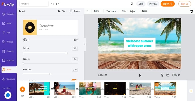Image resolution: width=195 pixels, height=101 pixels.
Task: Delete the clip with top-right trash icon
Action: [x=192, y=11]
